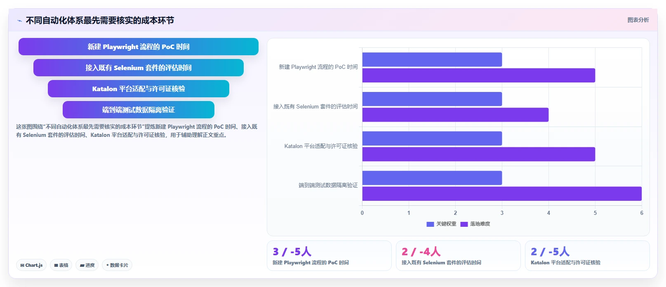Click the 图表分析 label in header
Screen dimensions: 666x287
click(x=638, y=20)
